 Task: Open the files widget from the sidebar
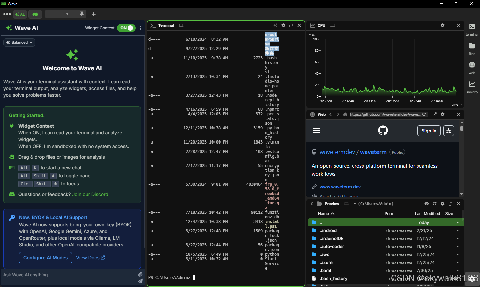[x=472, y=49]
